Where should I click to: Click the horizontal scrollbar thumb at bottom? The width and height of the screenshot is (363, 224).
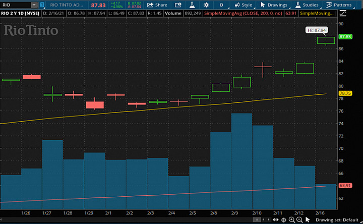[x=256, y=219]
